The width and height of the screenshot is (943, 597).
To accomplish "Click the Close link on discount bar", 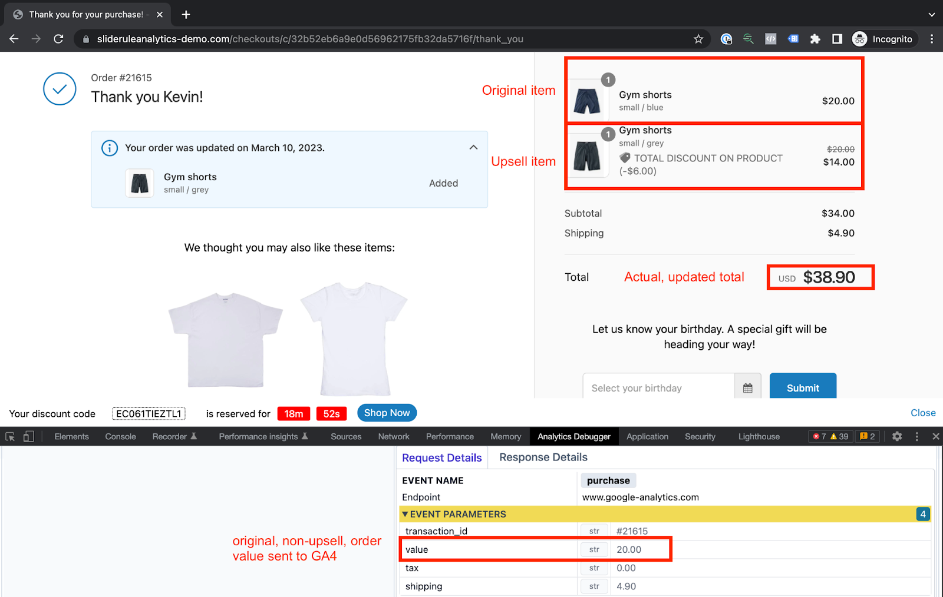I will tap(922, 413).
